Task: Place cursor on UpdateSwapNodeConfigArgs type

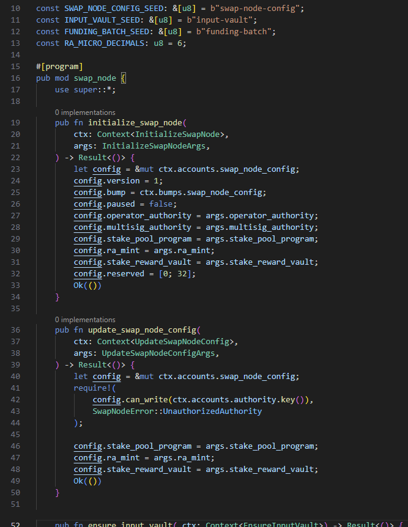Action: (158, 353)
